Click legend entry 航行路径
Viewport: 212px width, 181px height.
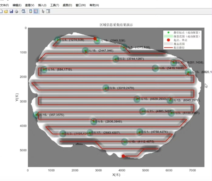click(x=179, y=47)
